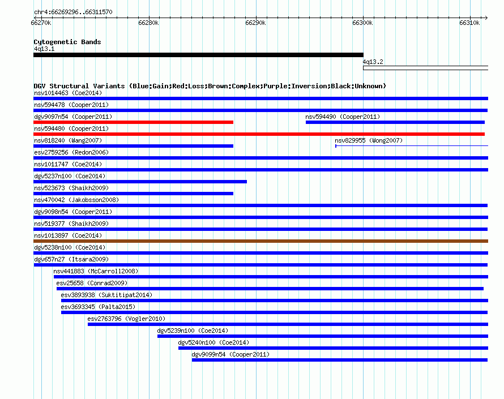Click the dgv9098n54 (Cooper2011) label
The height and width of the screenshot is (399, 504).
tap(73, 212)
